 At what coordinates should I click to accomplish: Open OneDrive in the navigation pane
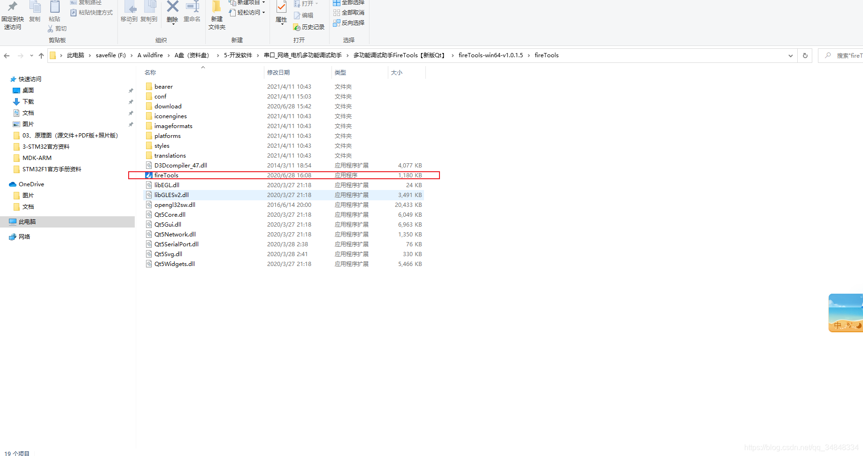(x=31, y=184)
